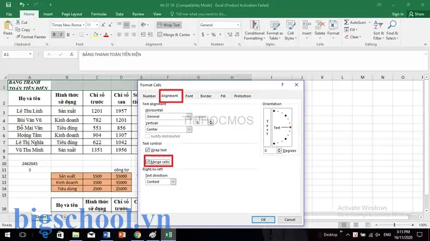Click the dialog help question mark
The width and height of the screenshot is (430, 241).
pos(282,85)
